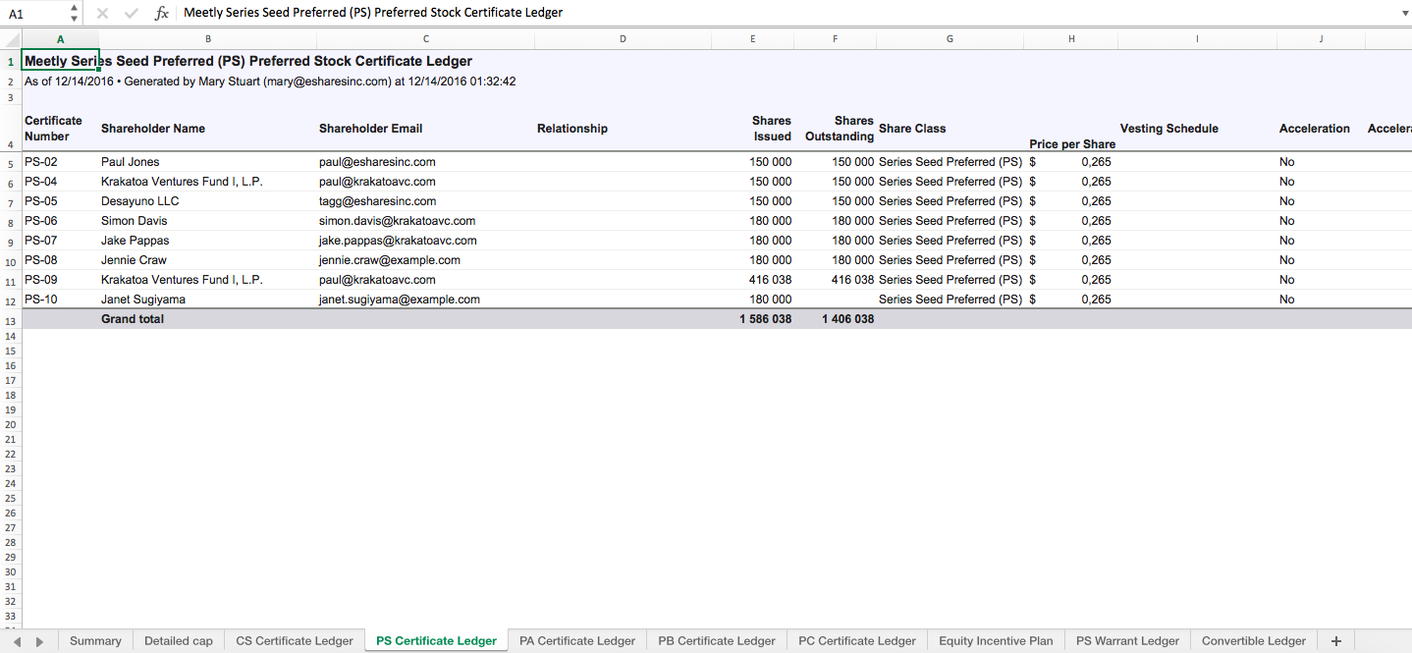Go to previous sheet tab arrow
The width and height of the screenshot is (1412, 653).
[17, 641]
